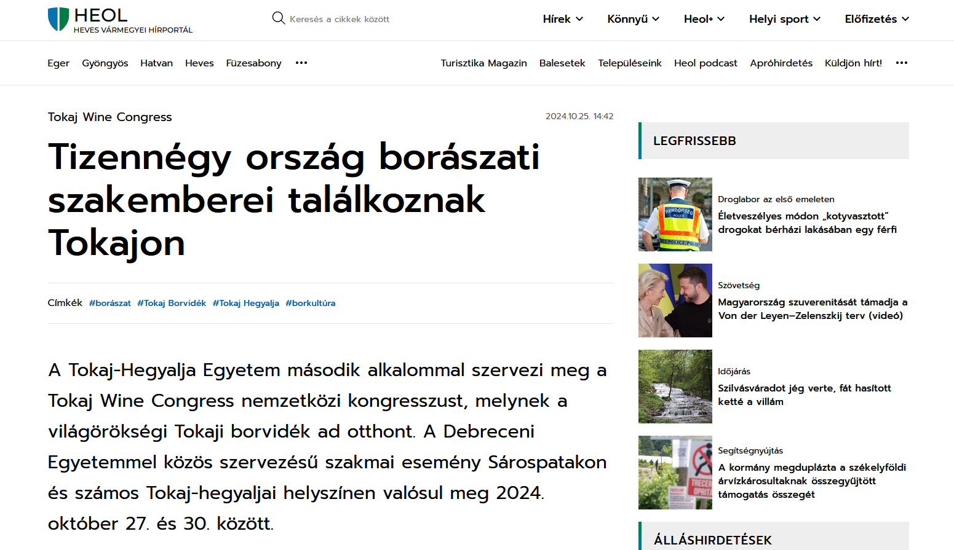Expand the Heol+ dropdown menu
The width and height of the screenshot is (954, 550).
pyautogui.click(x=704, y=19)
